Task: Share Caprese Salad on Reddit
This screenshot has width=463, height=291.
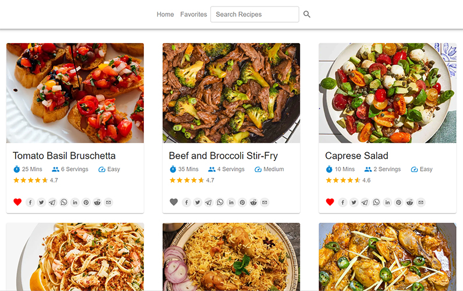Action: click(x=409, y=202)
